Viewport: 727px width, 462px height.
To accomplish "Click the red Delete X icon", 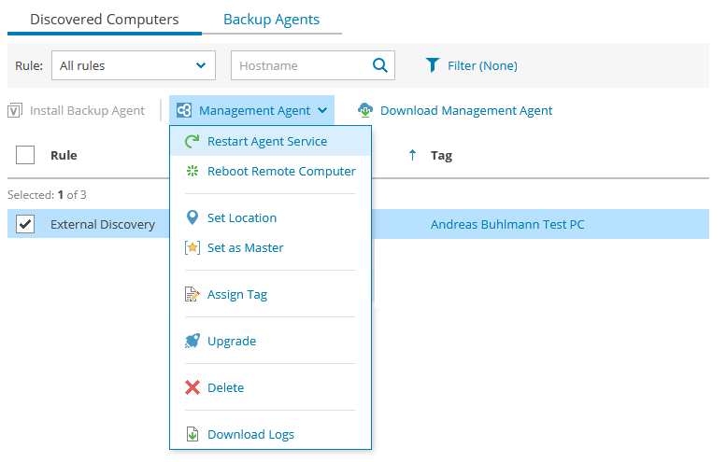I will (x=192, y=387).
